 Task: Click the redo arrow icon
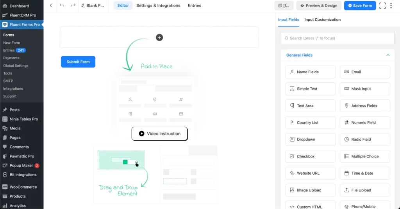[73, 5]
